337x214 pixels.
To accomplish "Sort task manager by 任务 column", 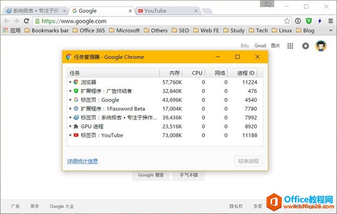I will click(x=113, y=73).
